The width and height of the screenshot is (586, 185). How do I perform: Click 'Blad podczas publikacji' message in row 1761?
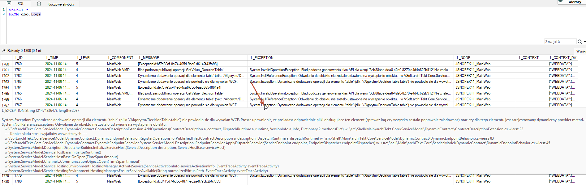[x=192, y=70]
